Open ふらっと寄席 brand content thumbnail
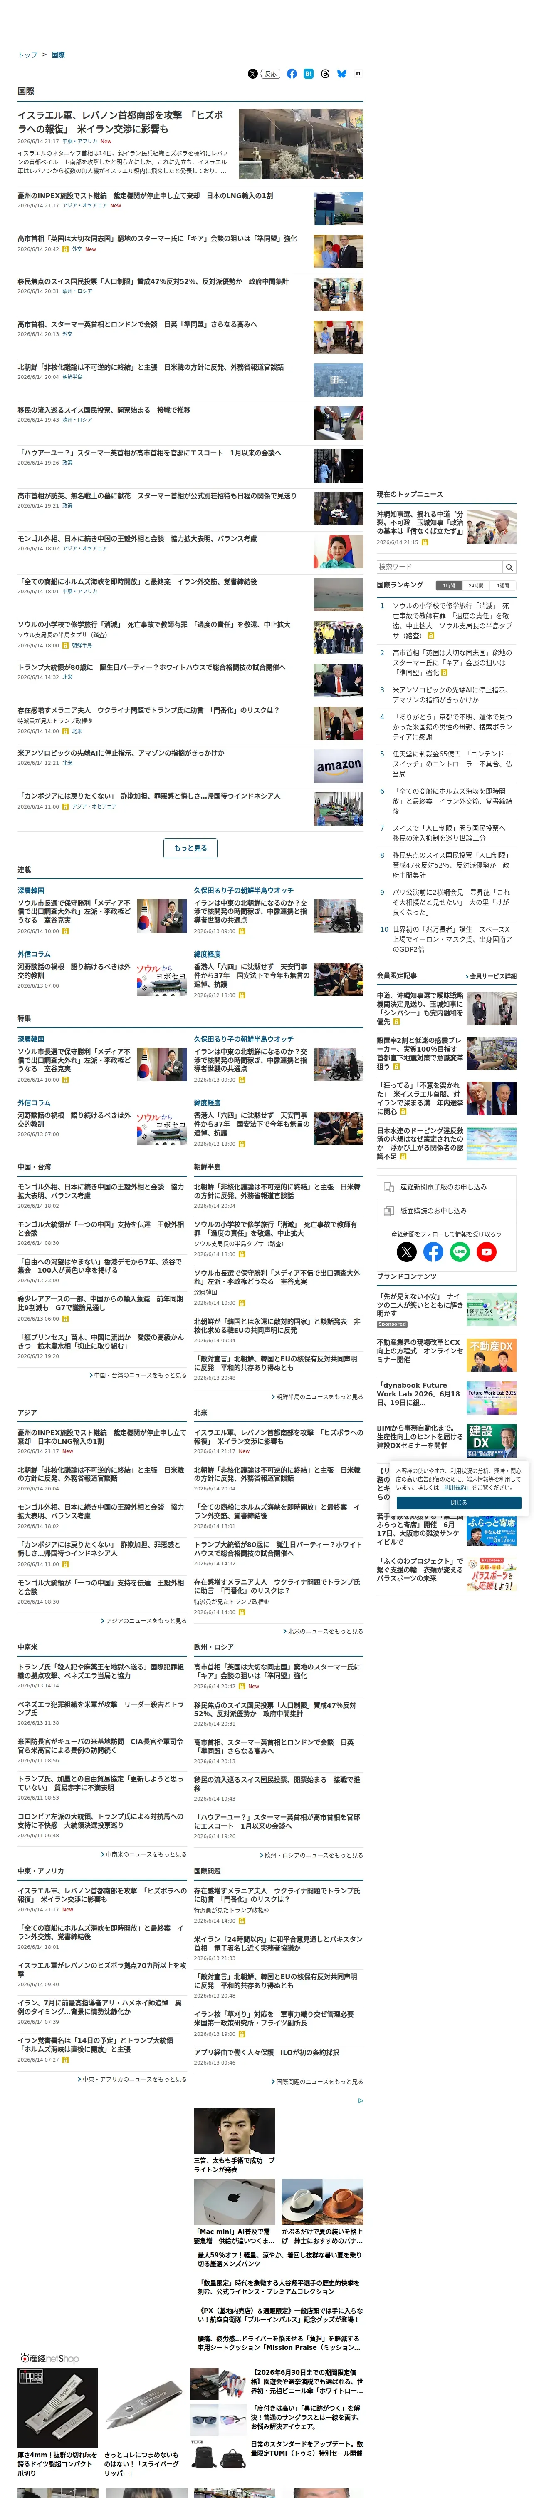 (491, 1531)
